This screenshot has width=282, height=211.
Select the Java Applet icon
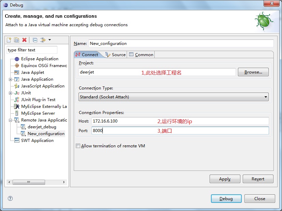(x=17, y=72)
